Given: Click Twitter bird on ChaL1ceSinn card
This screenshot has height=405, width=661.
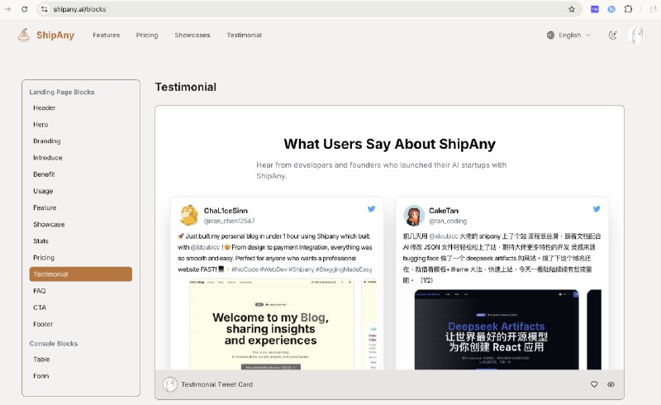Looking at the screenshot, I should click(x=371, y=209).
